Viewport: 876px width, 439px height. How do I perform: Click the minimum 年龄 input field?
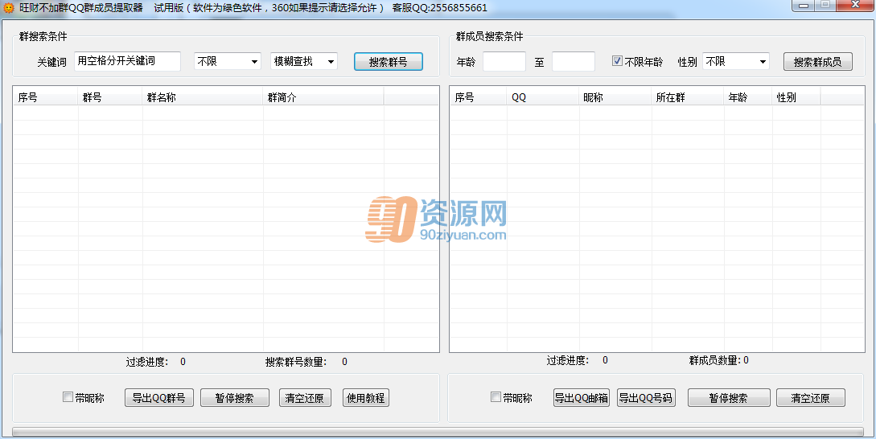pyautogui.click(x=504, y=61)
